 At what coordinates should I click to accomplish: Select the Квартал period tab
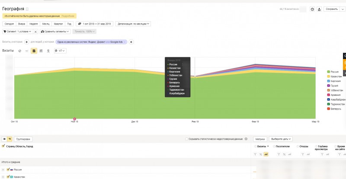[x=58, y=24]
